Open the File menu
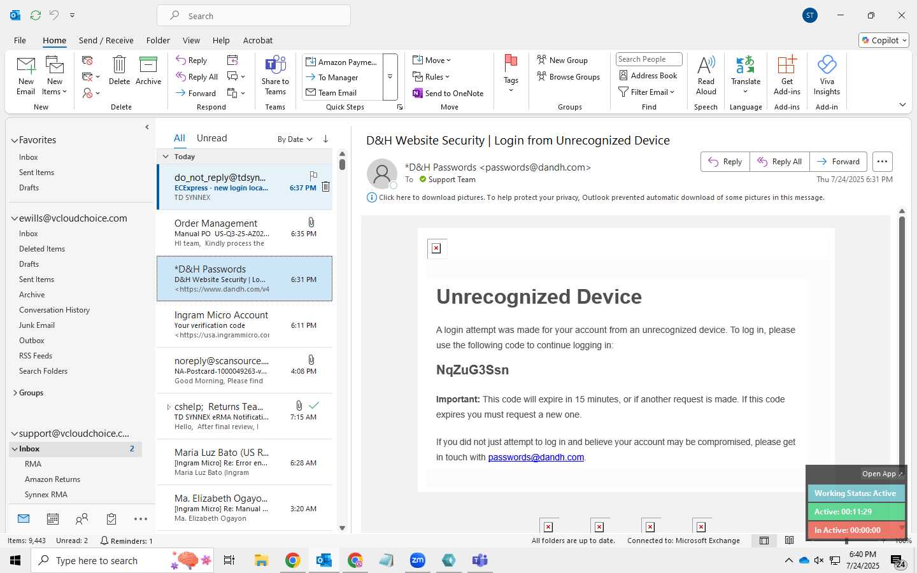 (20, 40)
